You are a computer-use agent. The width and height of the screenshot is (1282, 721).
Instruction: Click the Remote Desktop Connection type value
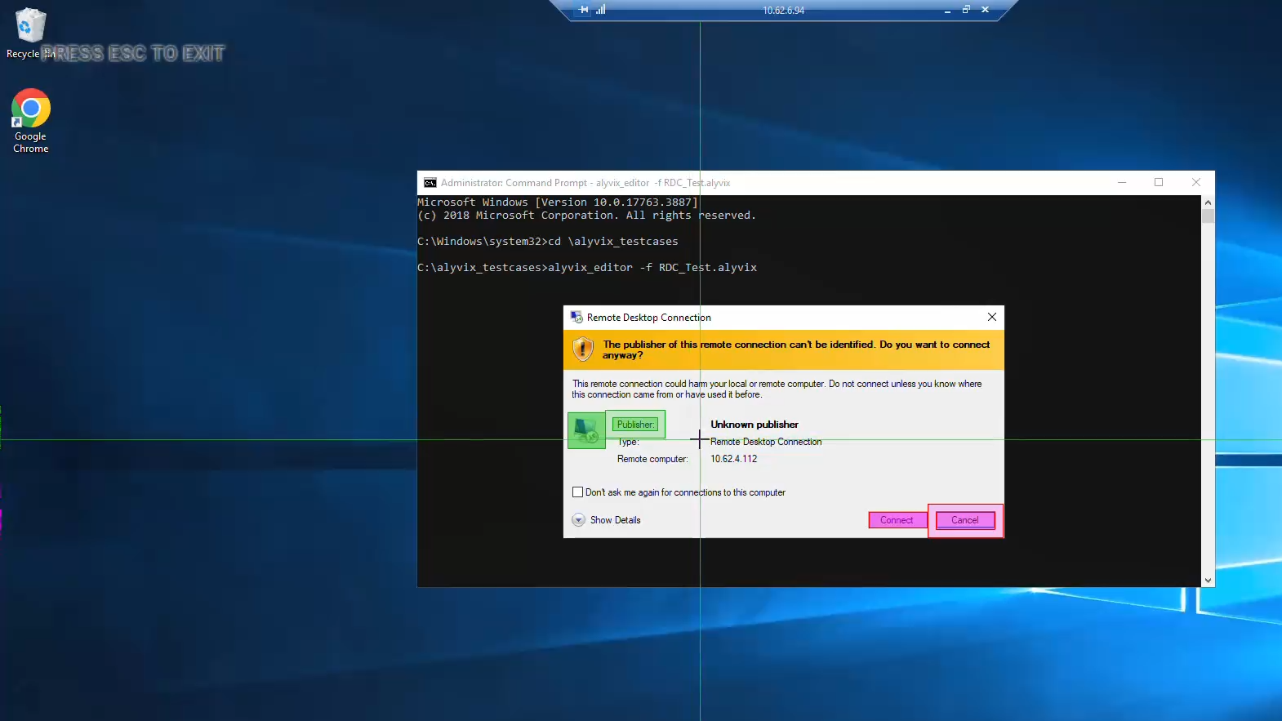[766, 442]
